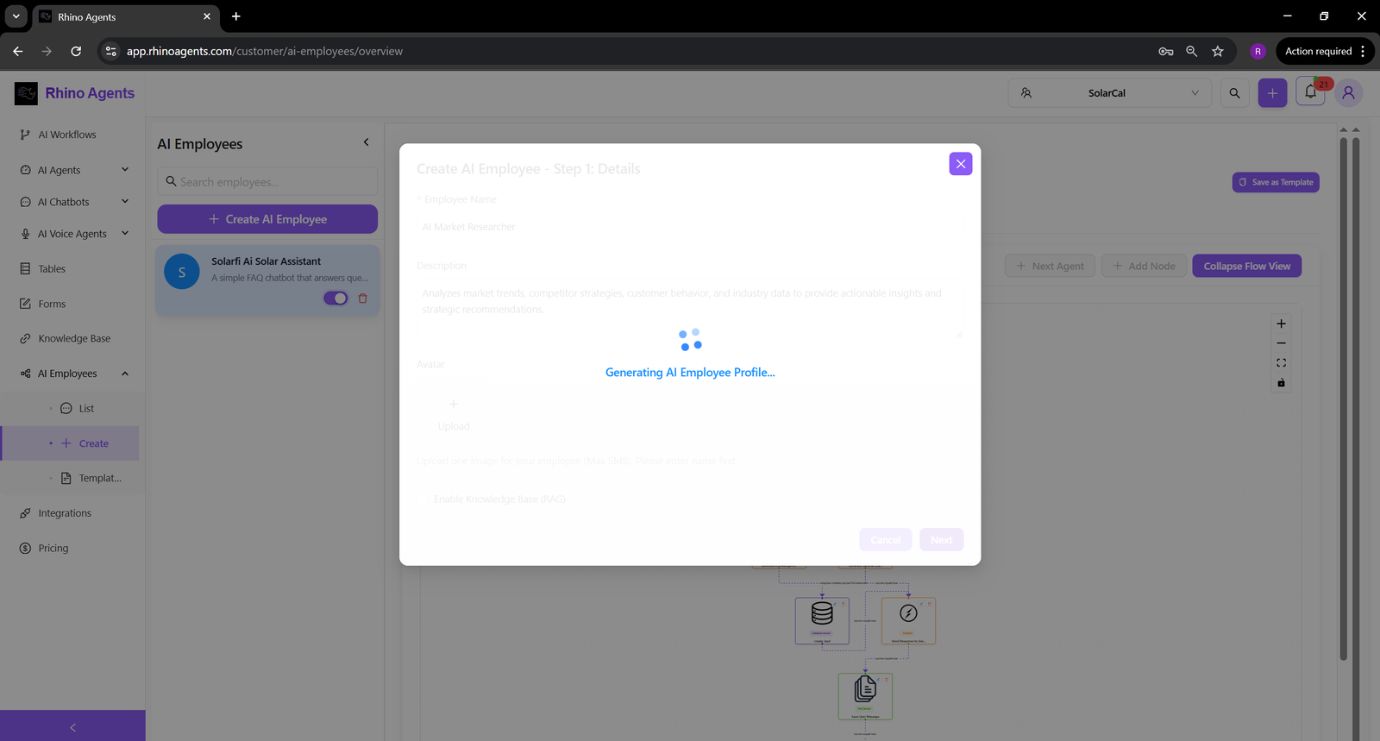Click the Forms edit icon
Image resolution: width=1380 pixels, height=741 pixels.
[25, 304]
